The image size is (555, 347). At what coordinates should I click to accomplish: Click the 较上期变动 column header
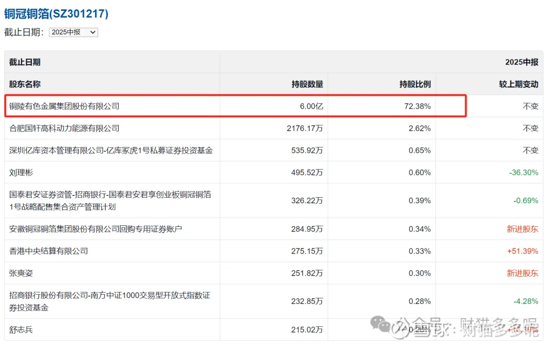519,84
